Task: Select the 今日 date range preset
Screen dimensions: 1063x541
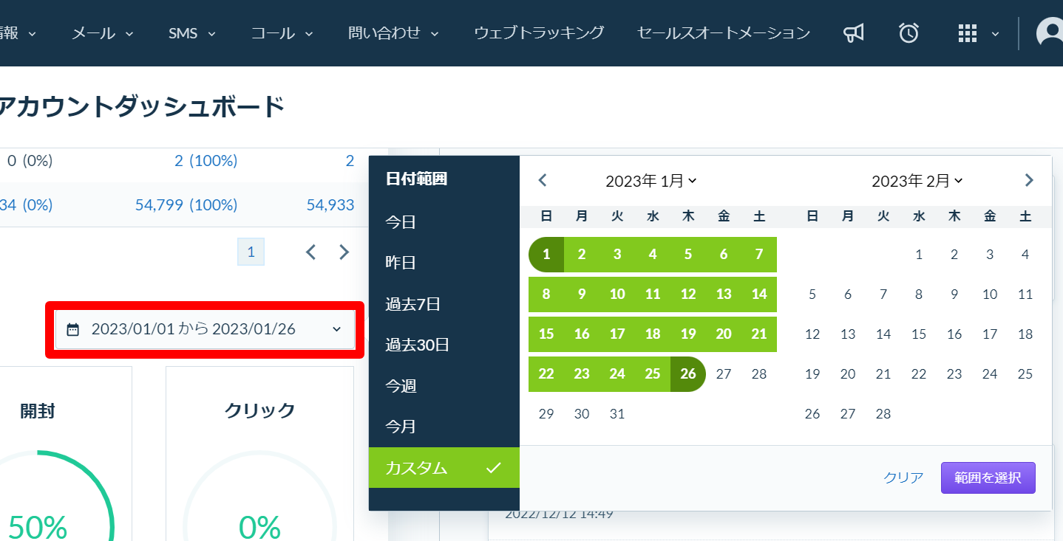Action: (x=444, y=222)
